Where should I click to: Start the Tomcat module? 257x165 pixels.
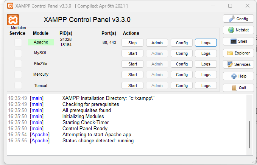132,86
